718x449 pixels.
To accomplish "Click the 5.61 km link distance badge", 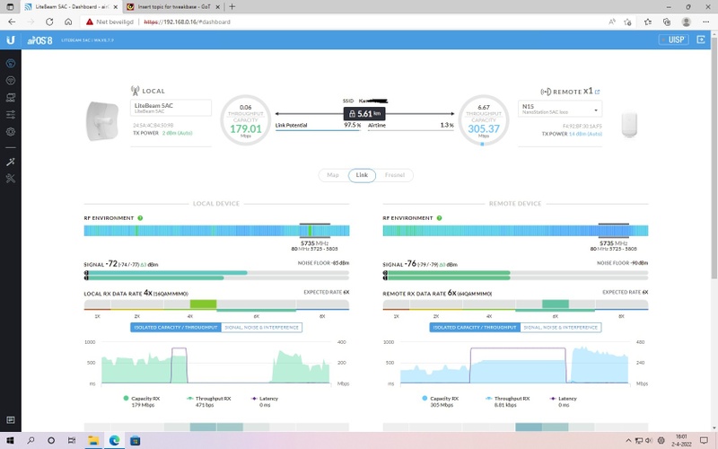I will pyautogui.click(x=364, y=114).
